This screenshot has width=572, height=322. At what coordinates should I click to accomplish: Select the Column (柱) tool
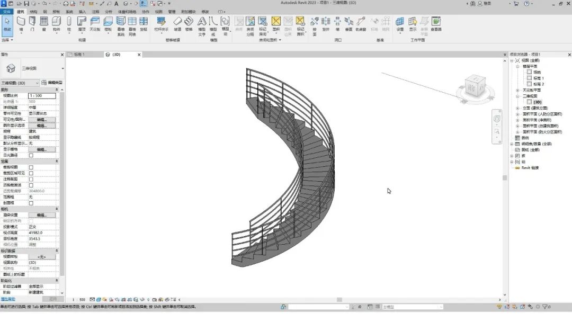69,24
